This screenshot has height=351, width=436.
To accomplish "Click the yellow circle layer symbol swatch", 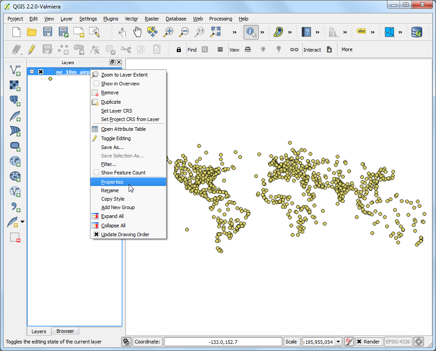I will tap(50, 79).
